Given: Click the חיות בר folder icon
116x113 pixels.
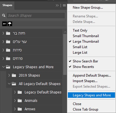Looking at the screenshot, I should coord(8,33).
